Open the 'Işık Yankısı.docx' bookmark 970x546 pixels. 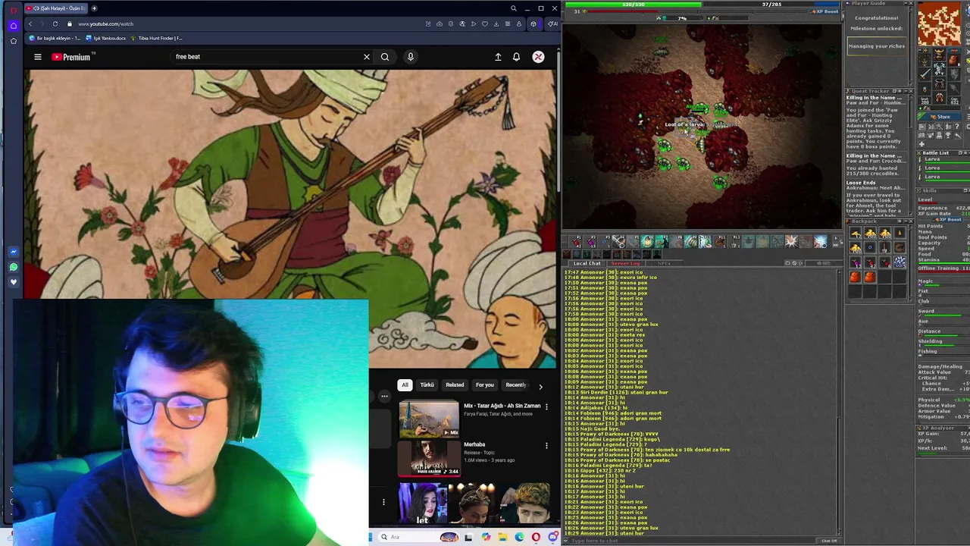point(106,38)
